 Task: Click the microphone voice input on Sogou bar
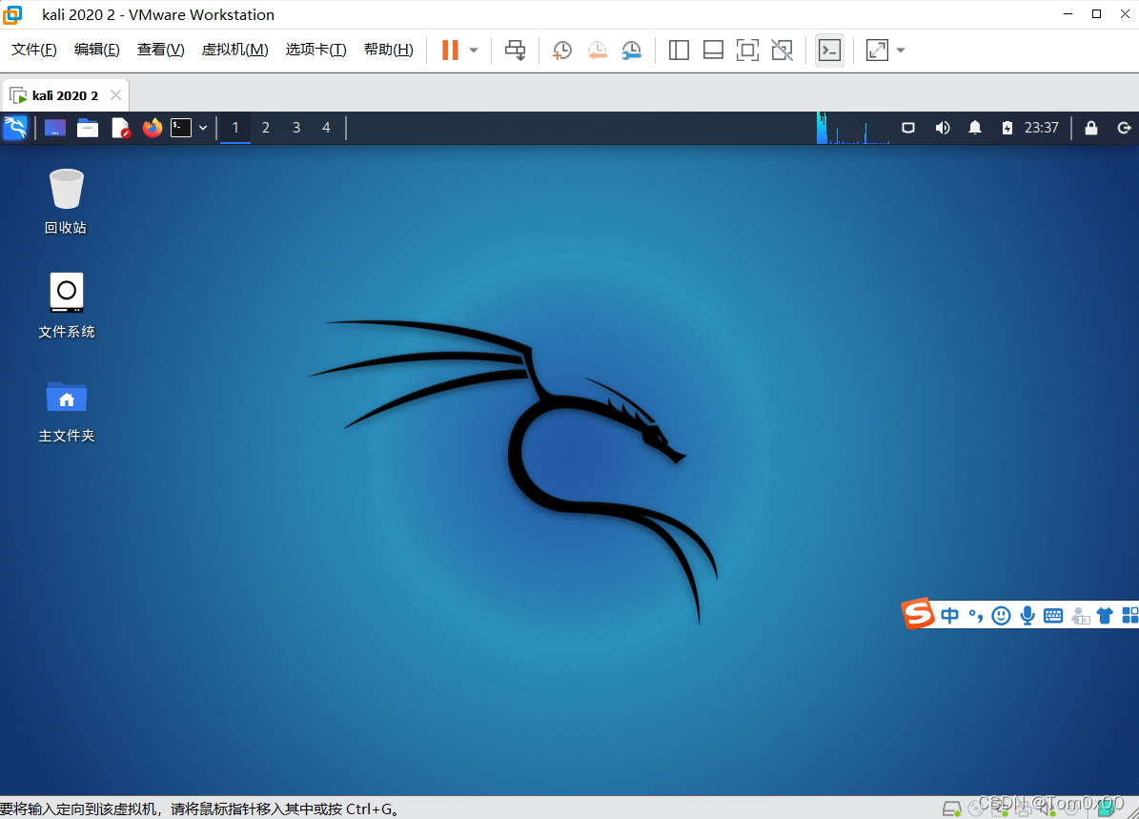coord(1027,616)
